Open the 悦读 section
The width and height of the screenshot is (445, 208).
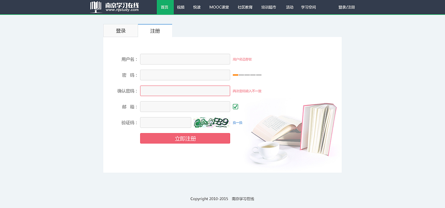[196, 7]
